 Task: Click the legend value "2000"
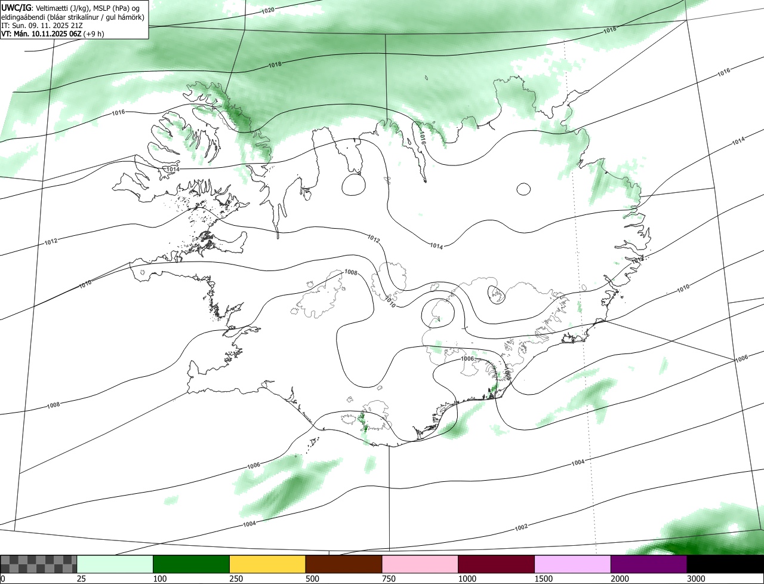tap(620, 579)
